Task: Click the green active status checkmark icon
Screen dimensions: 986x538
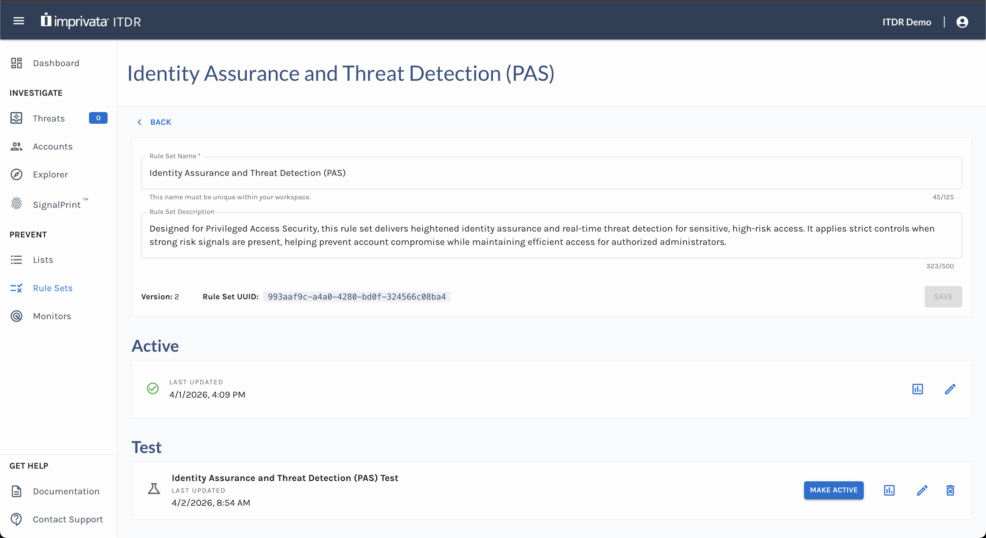Action: pyautogui.click(x=153, y=389)
